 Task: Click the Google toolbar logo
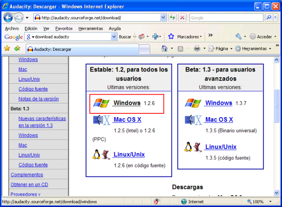(14, 37)
